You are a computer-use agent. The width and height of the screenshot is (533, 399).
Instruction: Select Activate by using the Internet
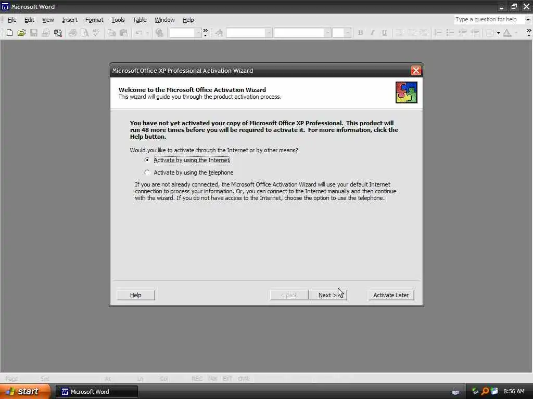click(x=187, y=160)
